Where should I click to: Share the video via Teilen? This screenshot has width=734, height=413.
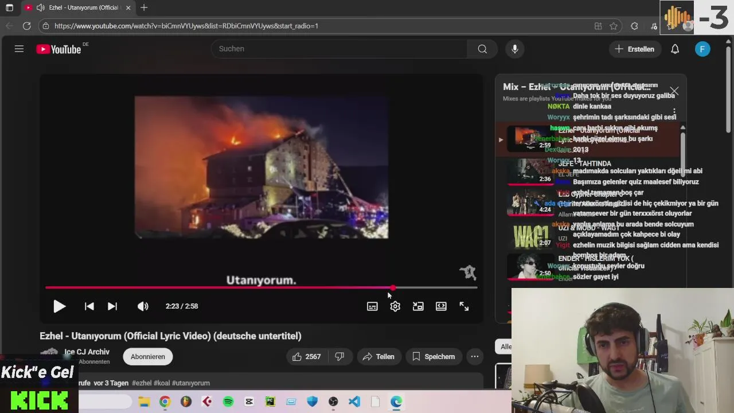point(378,357)
